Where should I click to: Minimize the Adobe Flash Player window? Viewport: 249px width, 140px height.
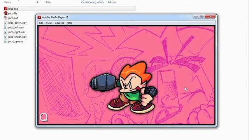coord(196,16)
